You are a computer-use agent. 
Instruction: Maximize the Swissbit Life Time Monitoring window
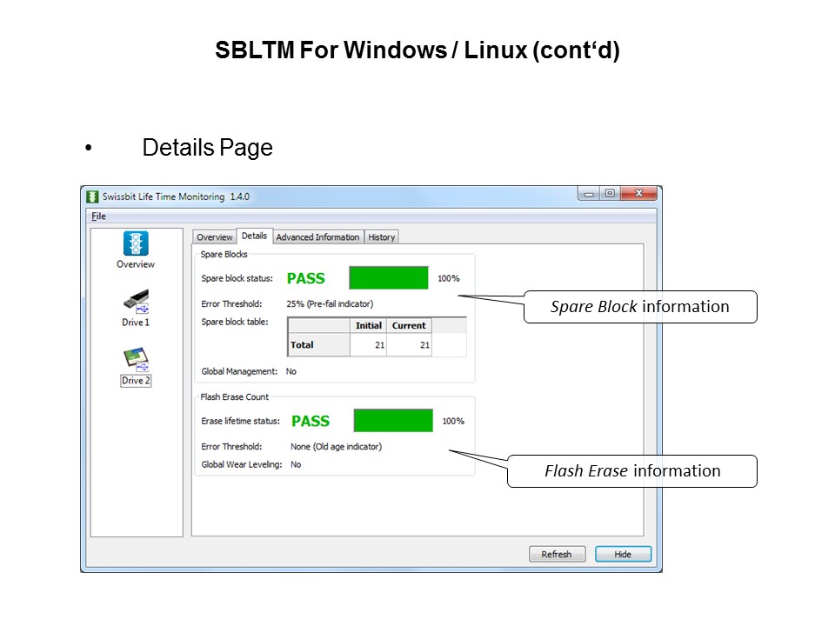(610, 193)
